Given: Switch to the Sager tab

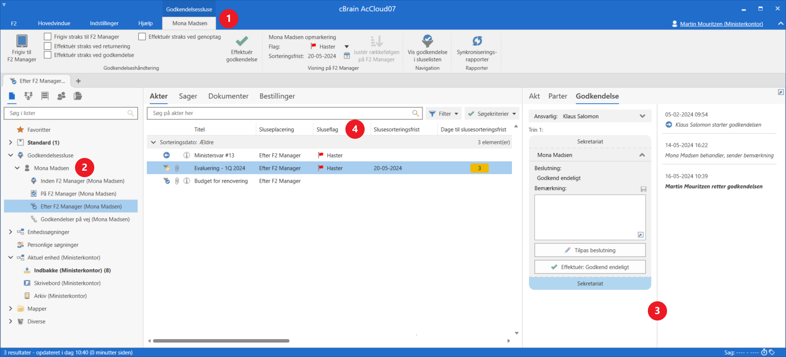Looking at the screenshot, I should 188,96.
